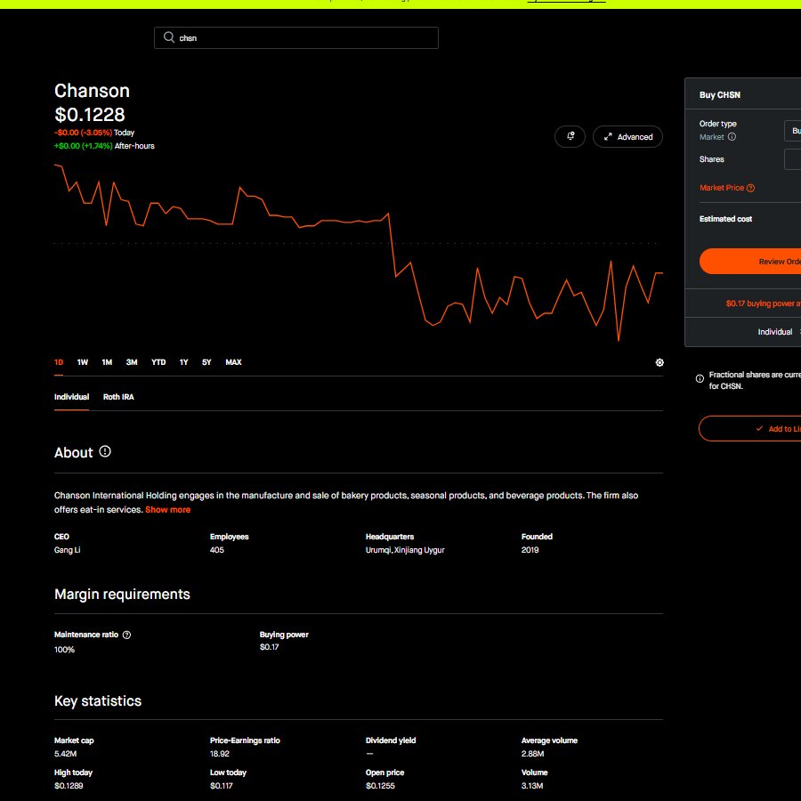Click the After-hours change text
Screen dimensions: 801x801
[x=104, y=146]
